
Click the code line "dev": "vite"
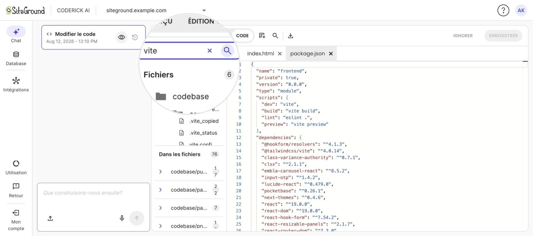coord(280,104)
